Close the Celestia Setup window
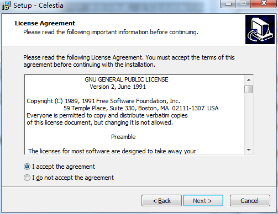278x214 pixels. coord(264,4)
